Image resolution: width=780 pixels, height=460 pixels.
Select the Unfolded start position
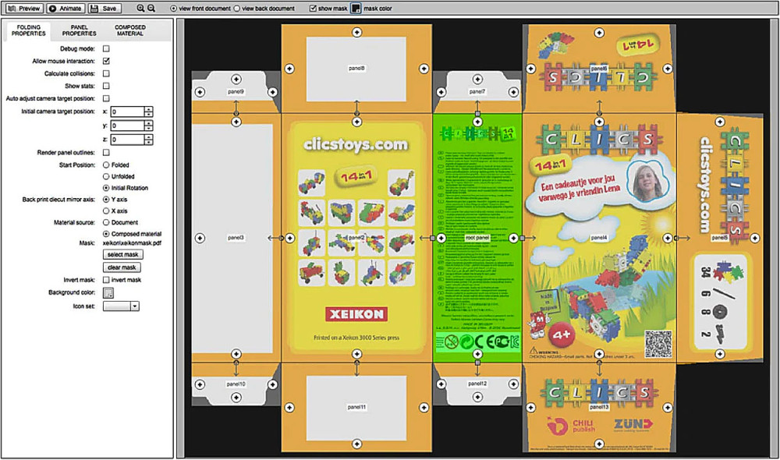[x=107, y=176]
